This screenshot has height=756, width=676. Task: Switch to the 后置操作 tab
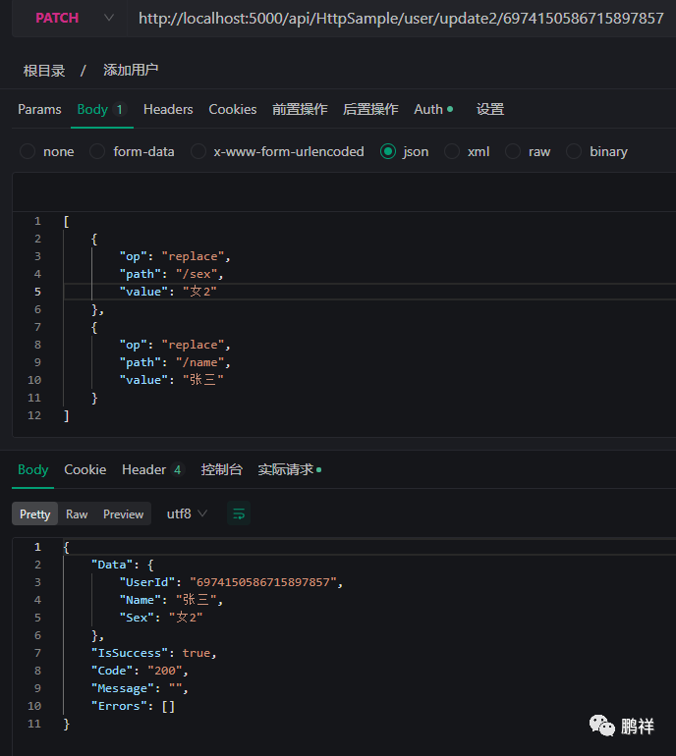[x=370, y=109]
